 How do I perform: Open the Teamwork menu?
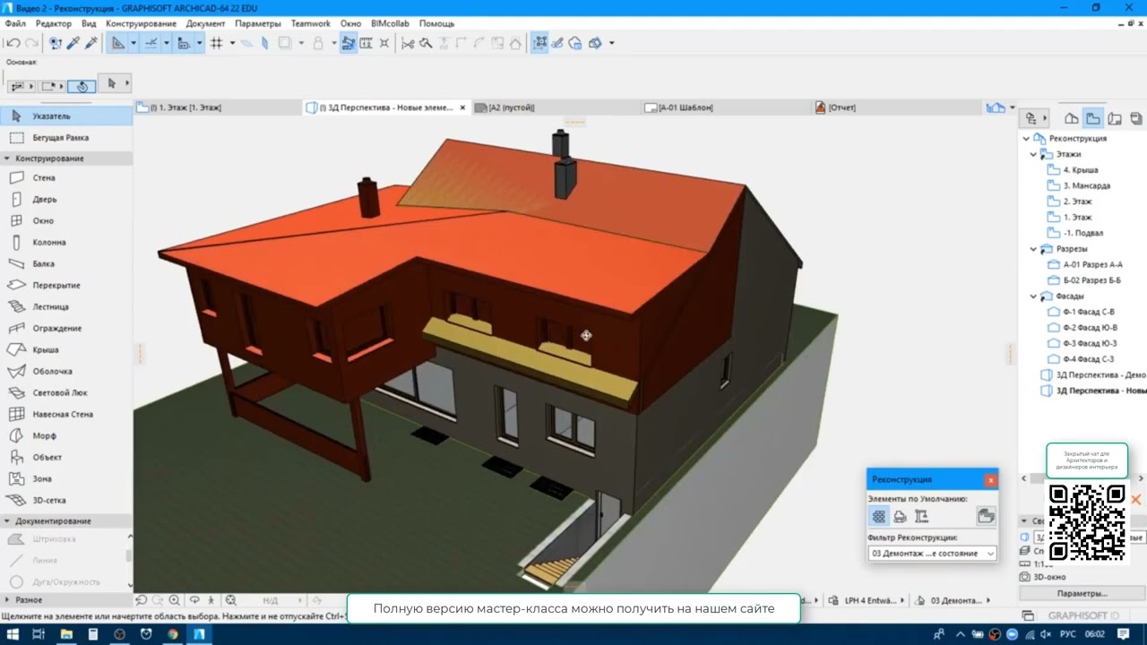[x=311, y=23]
